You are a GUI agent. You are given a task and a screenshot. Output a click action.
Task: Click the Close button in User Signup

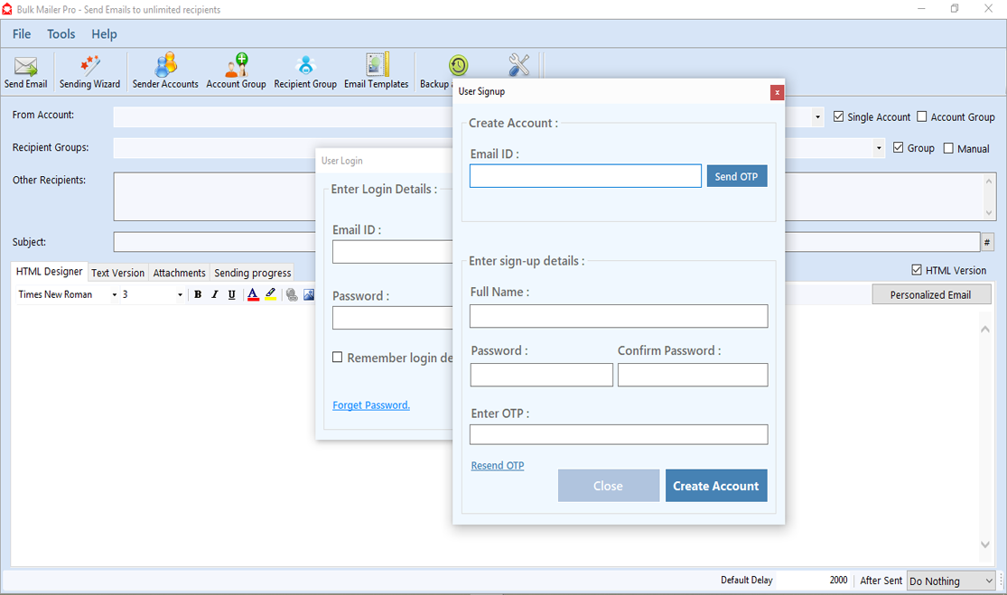click(x=608, y=486)
